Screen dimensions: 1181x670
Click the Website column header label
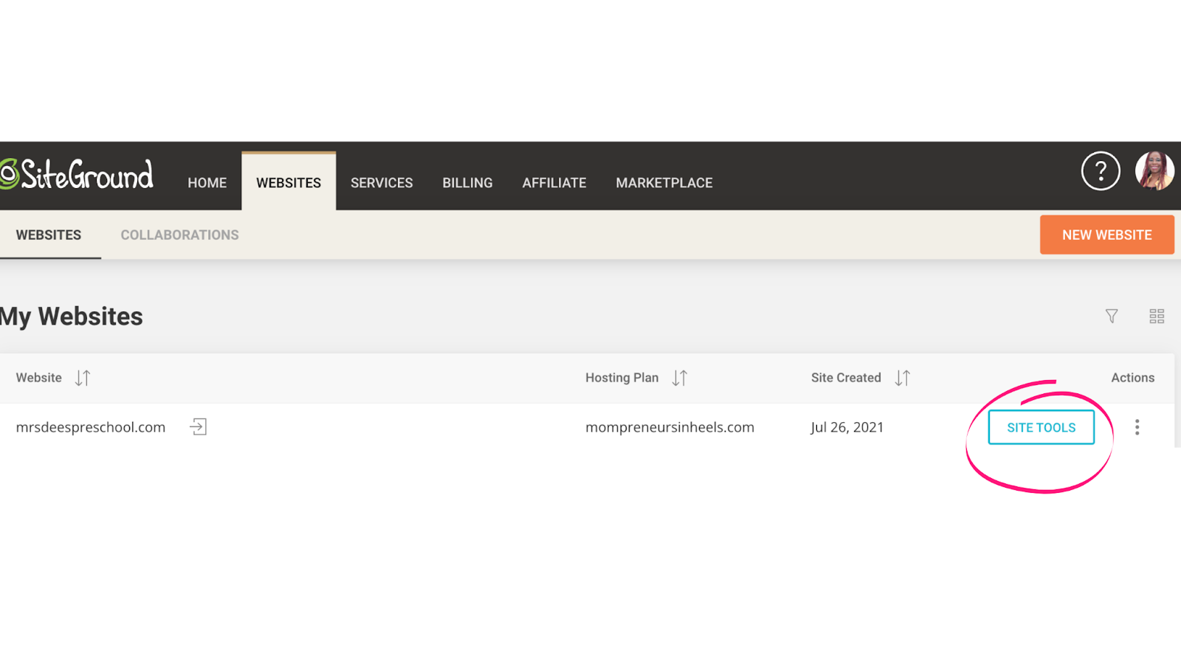coord(39,378)
